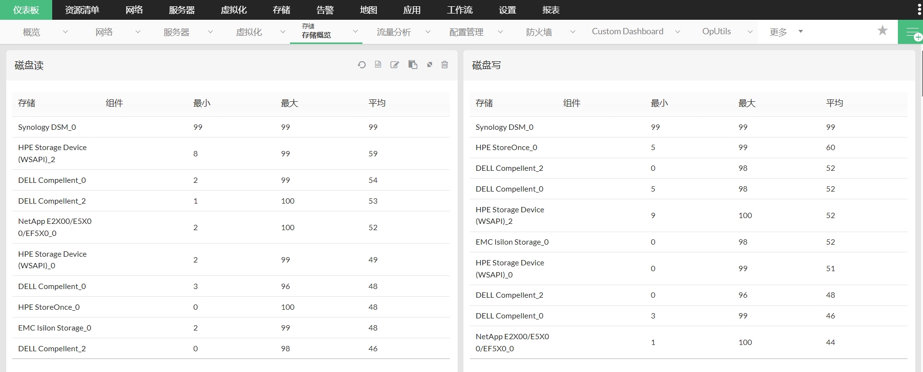Viewport: 923px width, 372px height.
Task: Click the embed code icon in 磁盘读
Action: point(378,65)
